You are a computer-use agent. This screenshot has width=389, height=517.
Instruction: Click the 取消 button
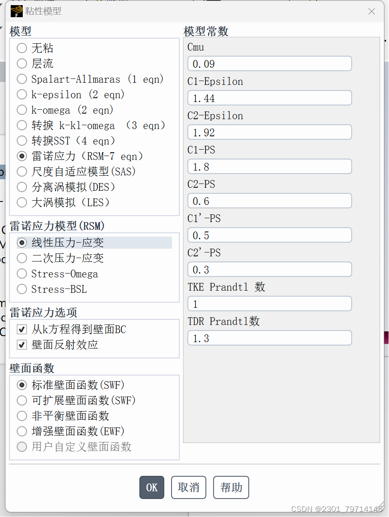(x=189, y=487)
